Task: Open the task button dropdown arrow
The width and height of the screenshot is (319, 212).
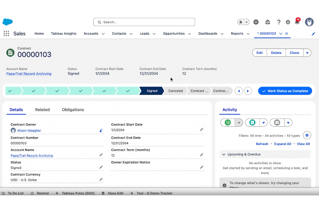Action: tap(239, 122)
